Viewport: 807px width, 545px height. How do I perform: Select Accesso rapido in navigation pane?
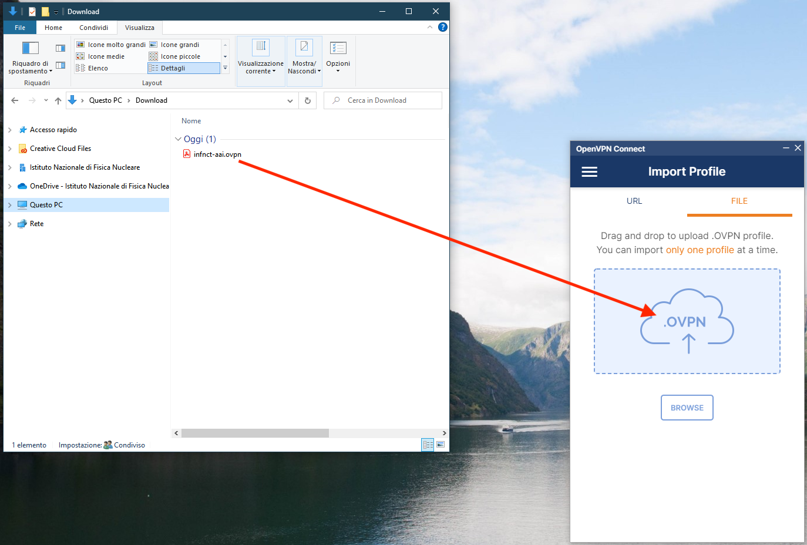pyautogui.click(x=53, y=130)
